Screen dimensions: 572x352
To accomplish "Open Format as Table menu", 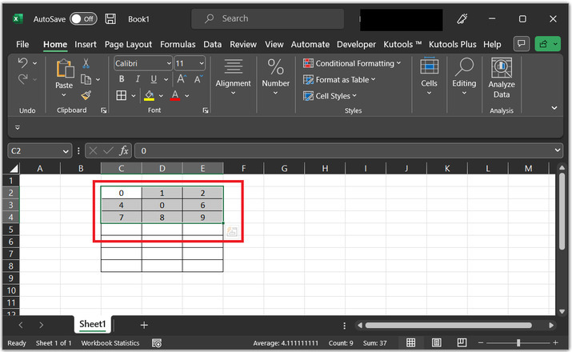I will coord(339,79).
